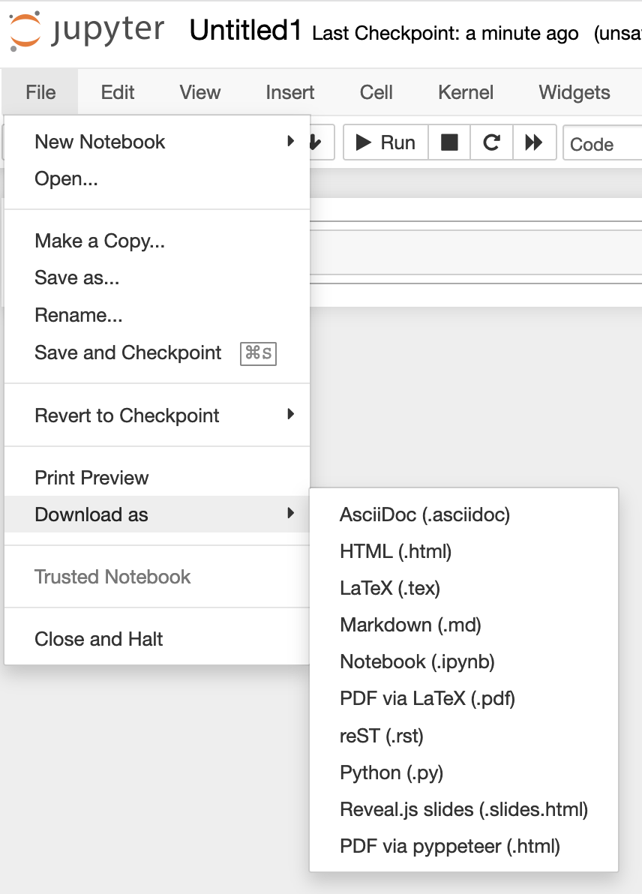
Task: Click the Last Checkpoint status text
Action: (445, 33)
